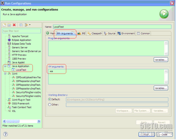Switch to the Main tab
176x140 pixels.
coord(51,33)
